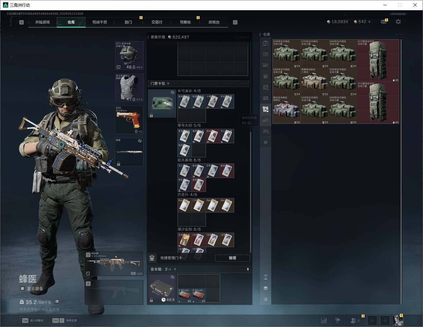The image size is (423, 327).
Task: Click the 航天基地: 6/6 keycard section label
Action: (189, 160)
